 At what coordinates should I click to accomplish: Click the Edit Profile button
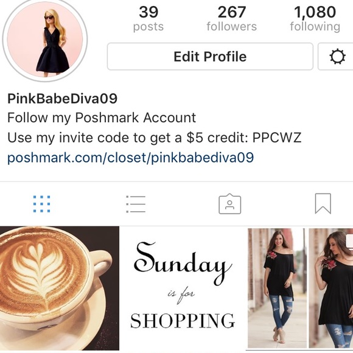pyautogui.click(x=210, y=57)
